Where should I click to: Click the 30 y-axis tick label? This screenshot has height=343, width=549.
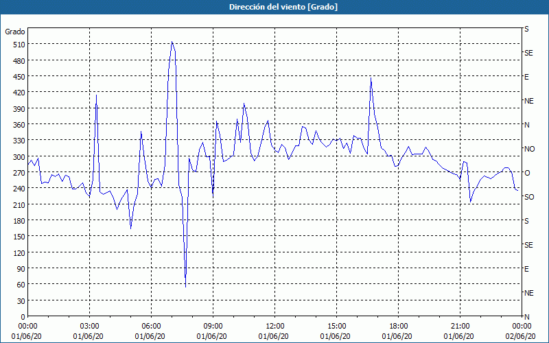pyautogui.click(x=21, y=301)
